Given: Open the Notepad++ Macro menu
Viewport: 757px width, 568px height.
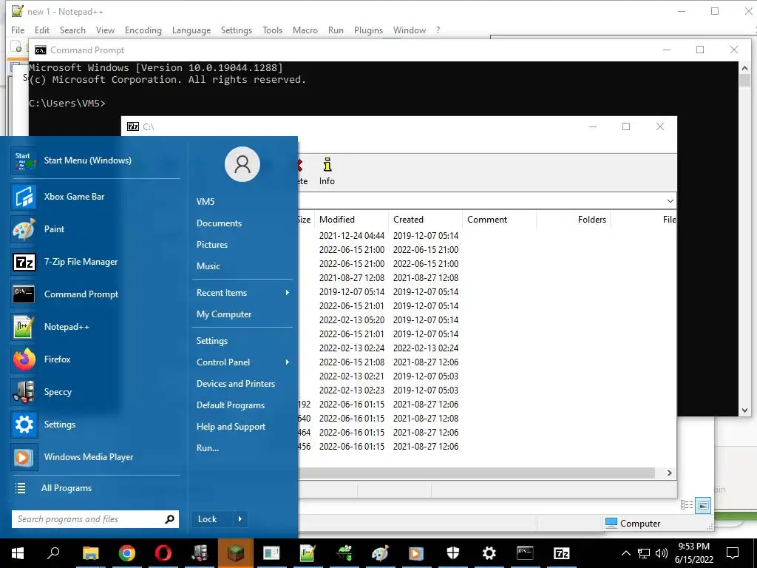Looking at the screenshot, I should 305,30.
